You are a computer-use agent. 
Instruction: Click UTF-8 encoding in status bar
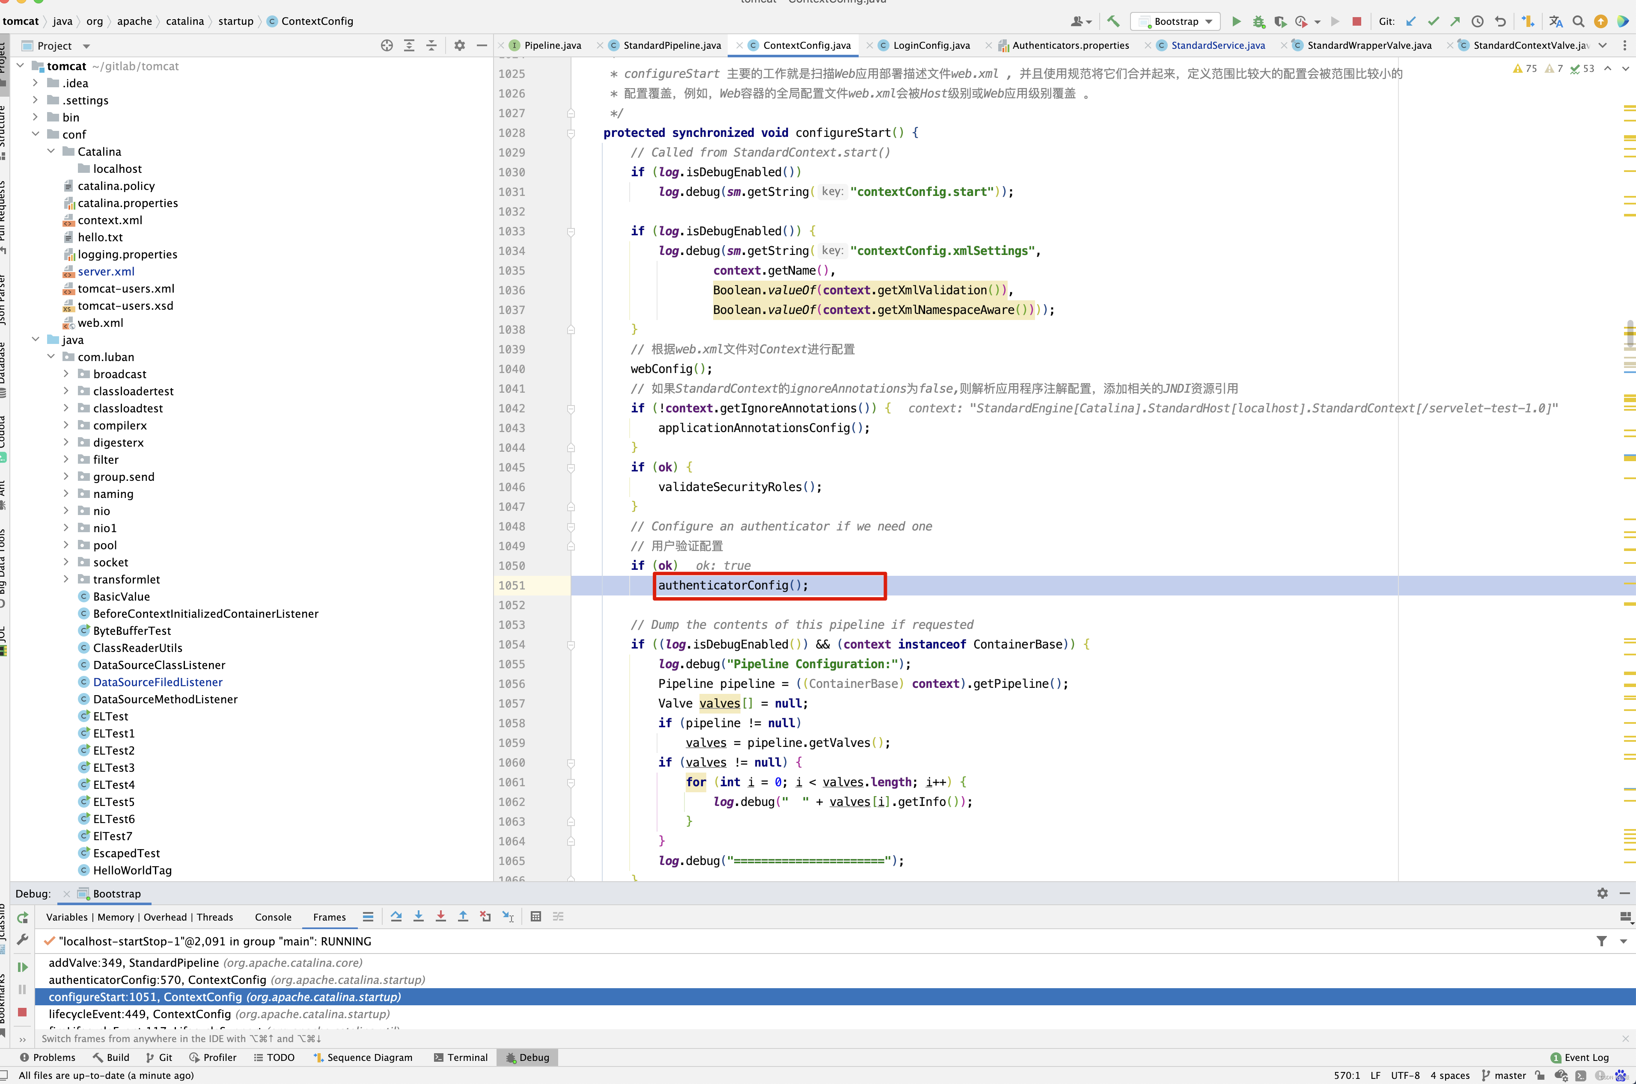point(1405,1075)
